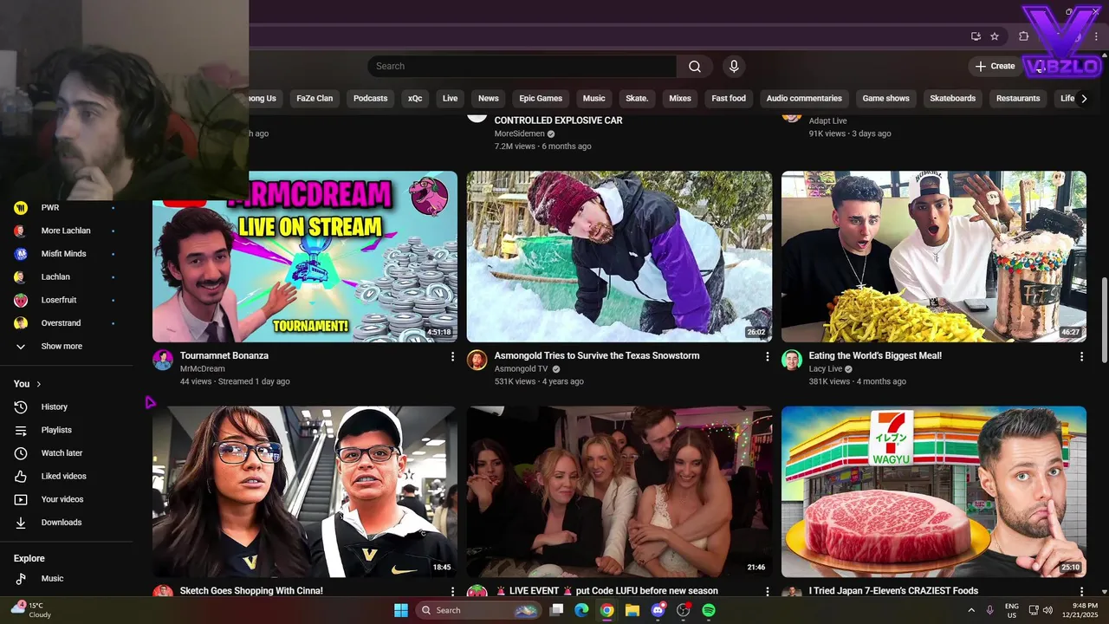Screen dimensions: 1109x624
Task: Open the Windows Start menu
Action: point(401,610)
